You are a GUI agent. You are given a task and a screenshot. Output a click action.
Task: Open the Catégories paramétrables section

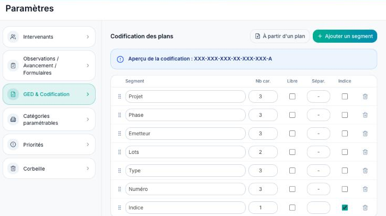point(49,119)
